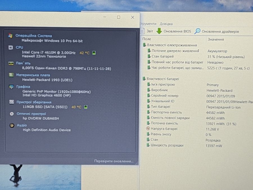Click the value 13597 mW
253x190 pixels.
(214, 146)
